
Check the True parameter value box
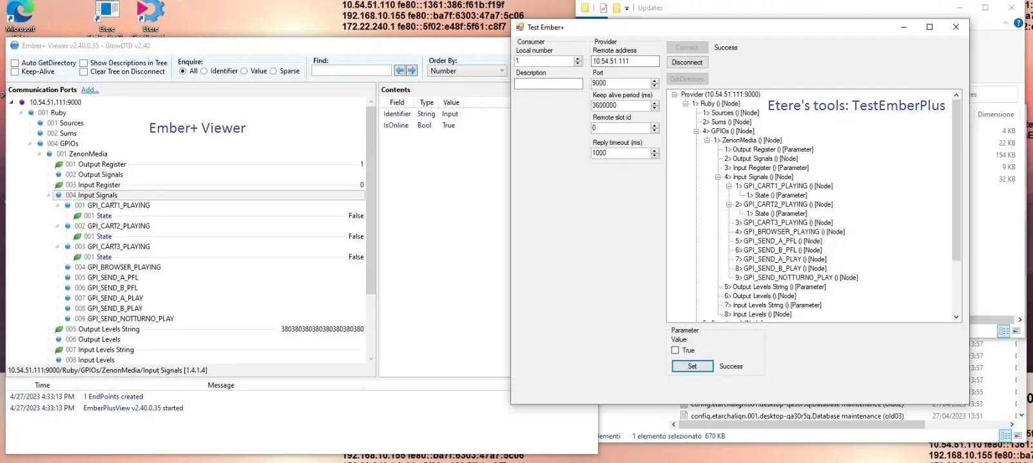(675, 350)
